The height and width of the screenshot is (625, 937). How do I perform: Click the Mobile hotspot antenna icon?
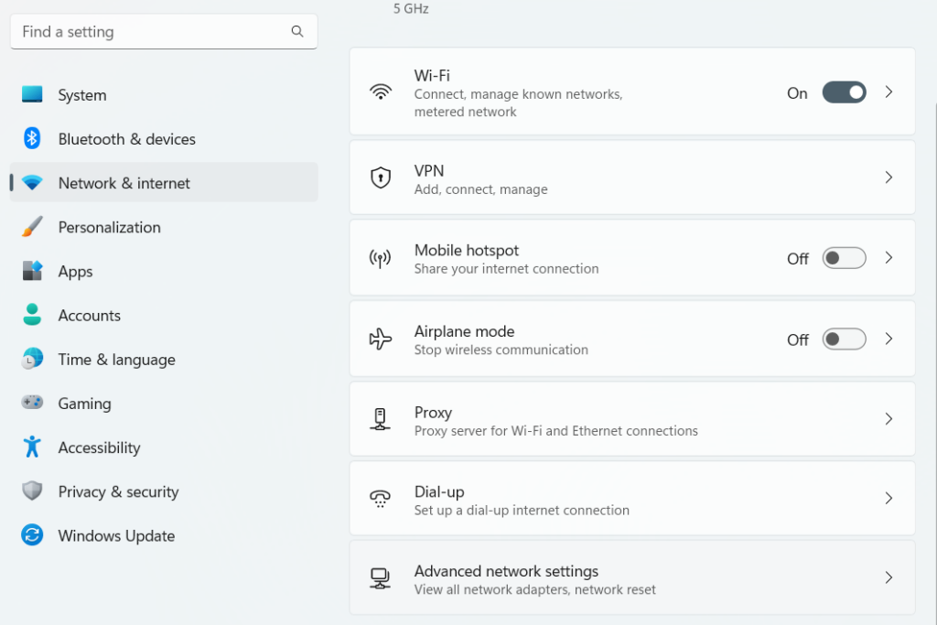click(380, 258)
